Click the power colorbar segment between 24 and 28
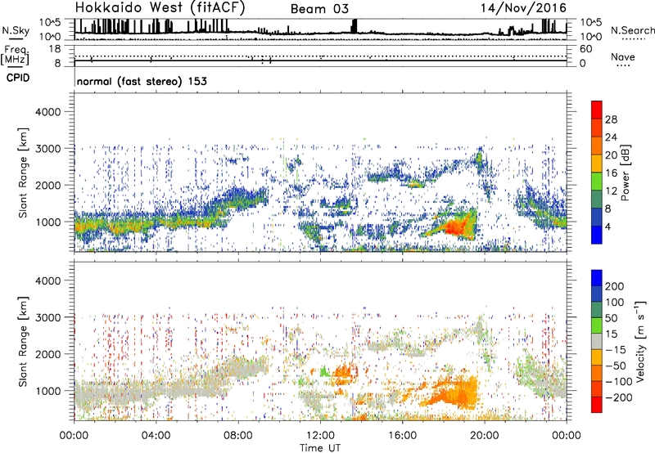655x453 pixels. 597,128
